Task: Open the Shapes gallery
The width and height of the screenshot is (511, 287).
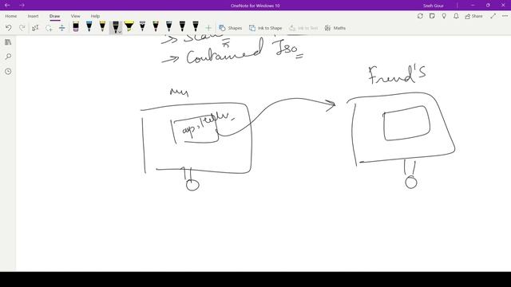Action: pyautogui.click(x=231, y=29)
